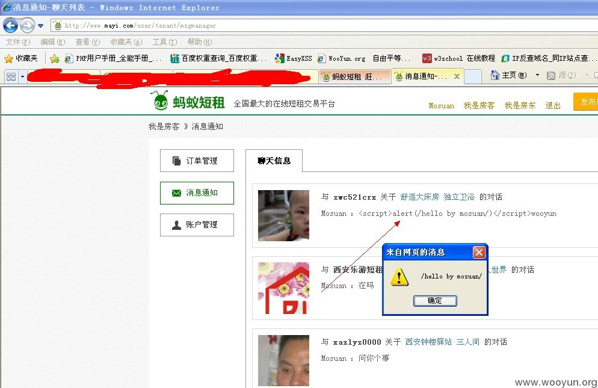The width and height of the screenshot is (598, 388).
Task: Click the 退出 logout link
Action: [x=553, y=106]
